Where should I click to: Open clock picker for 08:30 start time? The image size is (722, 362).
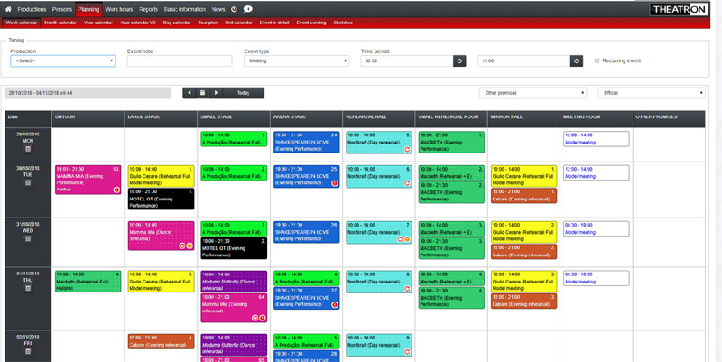[x=459, y=61]
